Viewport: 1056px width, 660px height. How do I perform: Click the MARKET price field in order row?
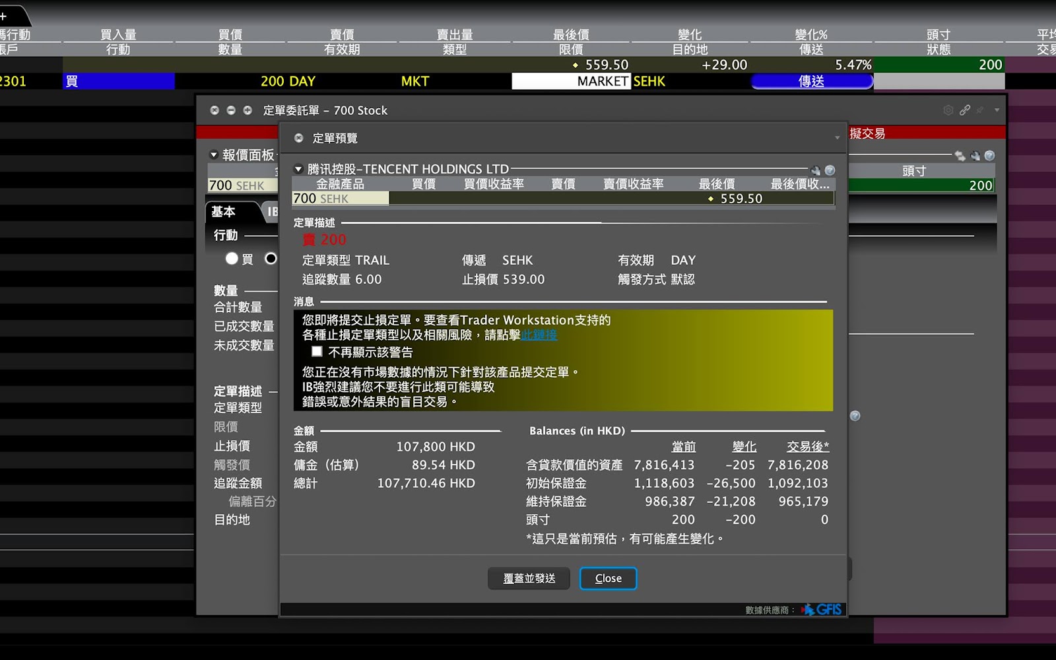point(572,81)
